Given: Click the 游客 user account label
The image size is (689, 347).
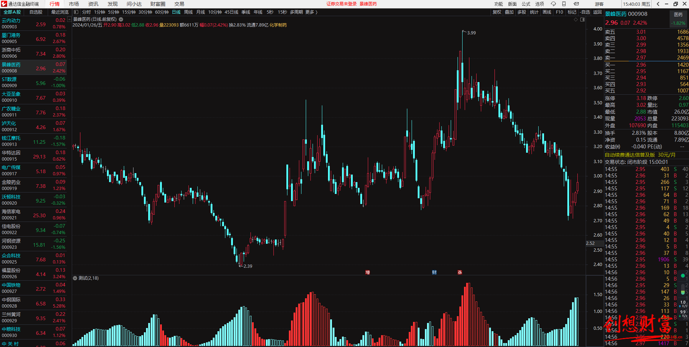Looking at the screenshot, I should pos(599,4).
